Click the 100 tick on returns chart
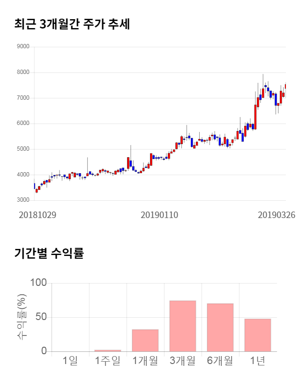This screenshot has width=300, height=379. [38, 283]
